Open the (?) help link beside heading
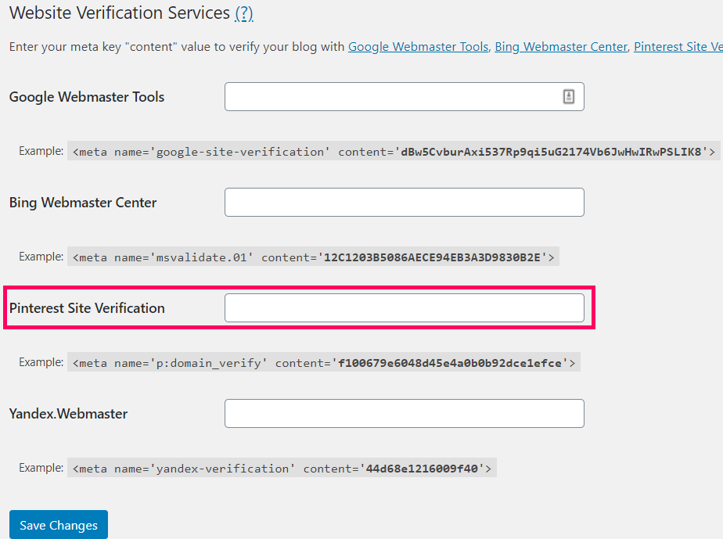723x539 pixels. pyautogui.click(x=244, y=13)
